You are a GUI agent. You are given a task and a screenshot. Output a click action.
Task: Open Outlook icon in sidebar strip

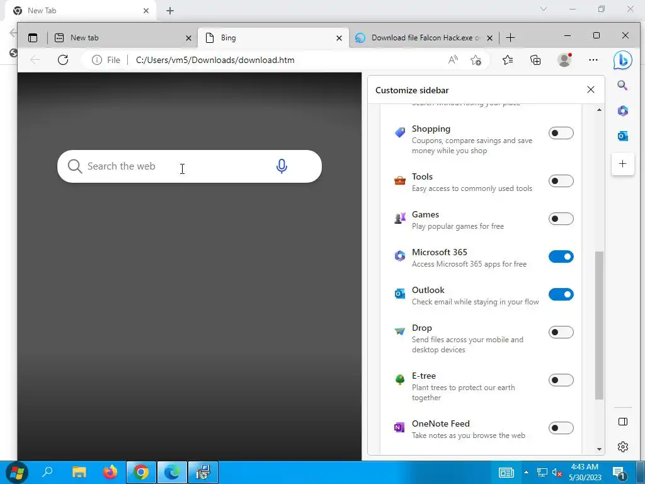click(622, 136)
